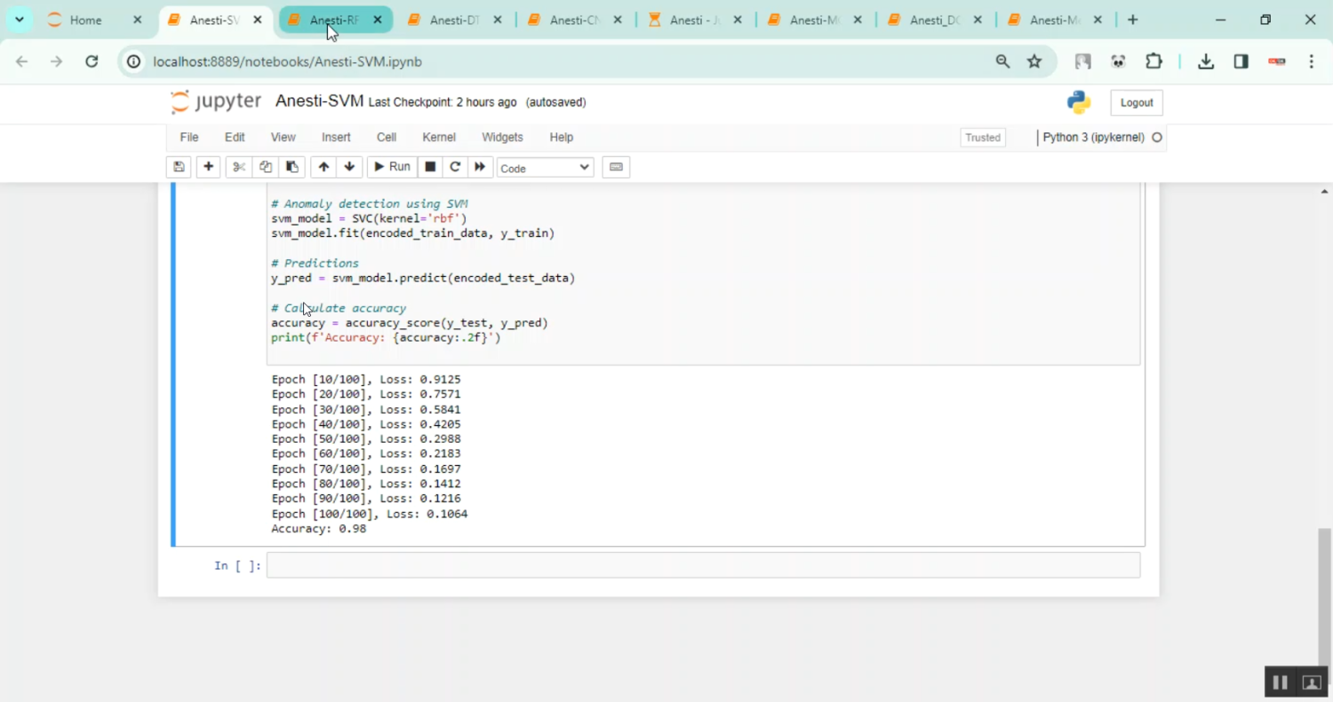Click the empty code cell input
Screen dimensions: 1333x702
click(x=702, y=565)
